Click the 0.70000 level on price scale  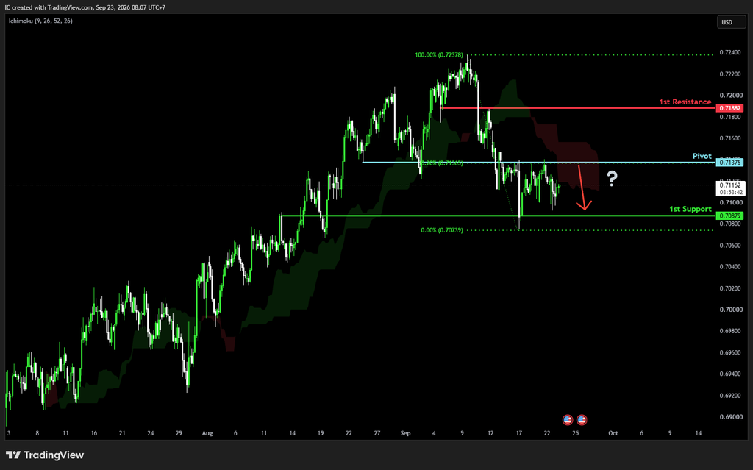pos(731,310)
